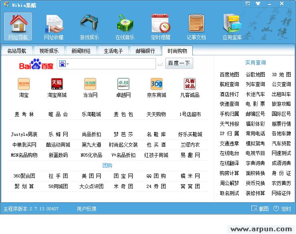
Task: Open the 游戏娱乐 gamepad icon
Action: click(x=89, y=26)
